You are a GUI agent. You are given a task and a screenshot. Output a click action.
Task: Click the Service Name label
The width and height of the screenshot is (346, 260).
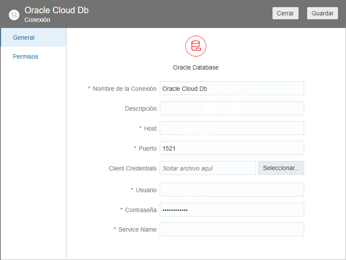pyautogui.click(x=137, y=229)
